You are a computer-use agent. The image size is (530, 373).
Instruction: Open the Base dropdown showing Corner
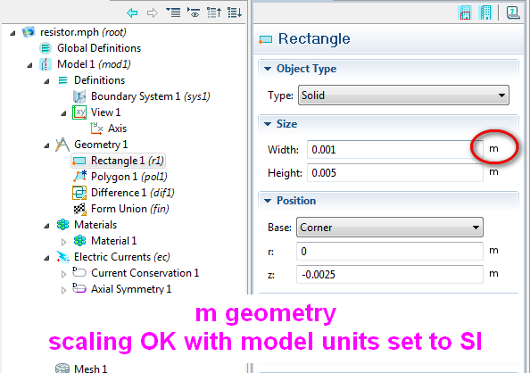coord(389,228)
